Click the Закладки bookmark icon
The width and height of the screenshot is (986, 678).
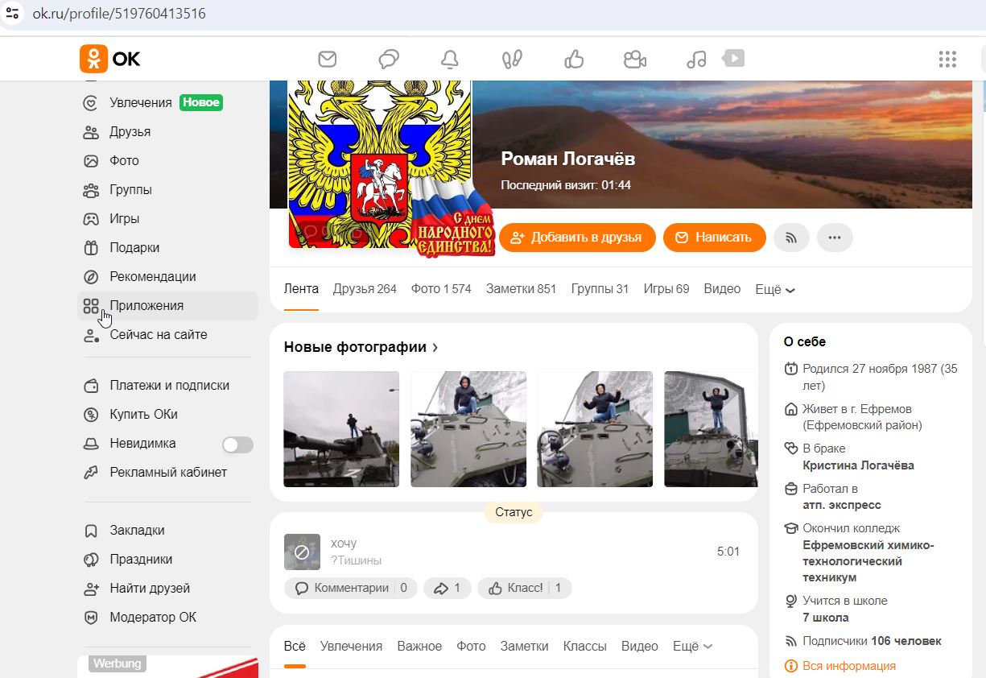tap(92, 531)
